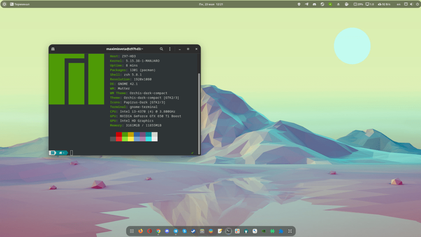Launch Skype from the dock

[x=185, y=231]
